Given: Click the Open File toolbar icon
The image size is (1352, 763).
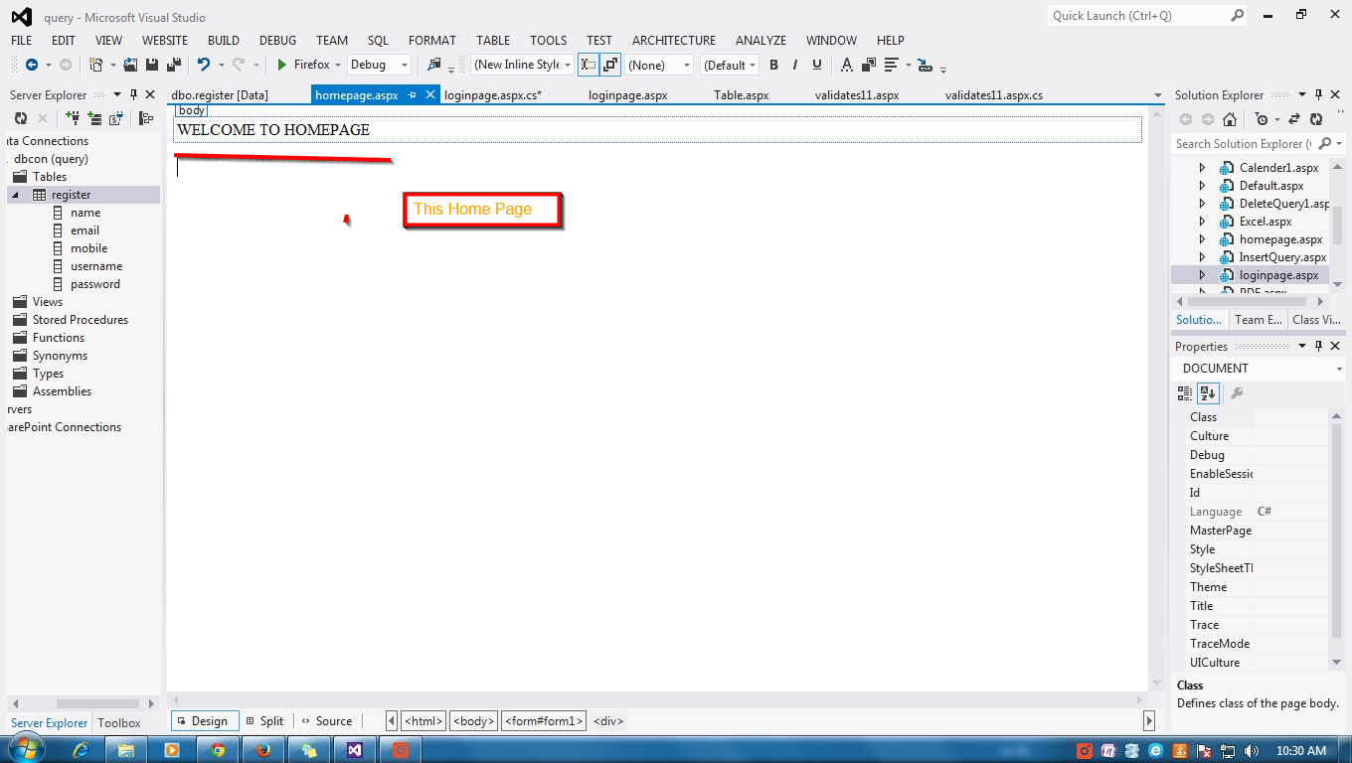Looking at the screenshot, I should click(130, 65).
